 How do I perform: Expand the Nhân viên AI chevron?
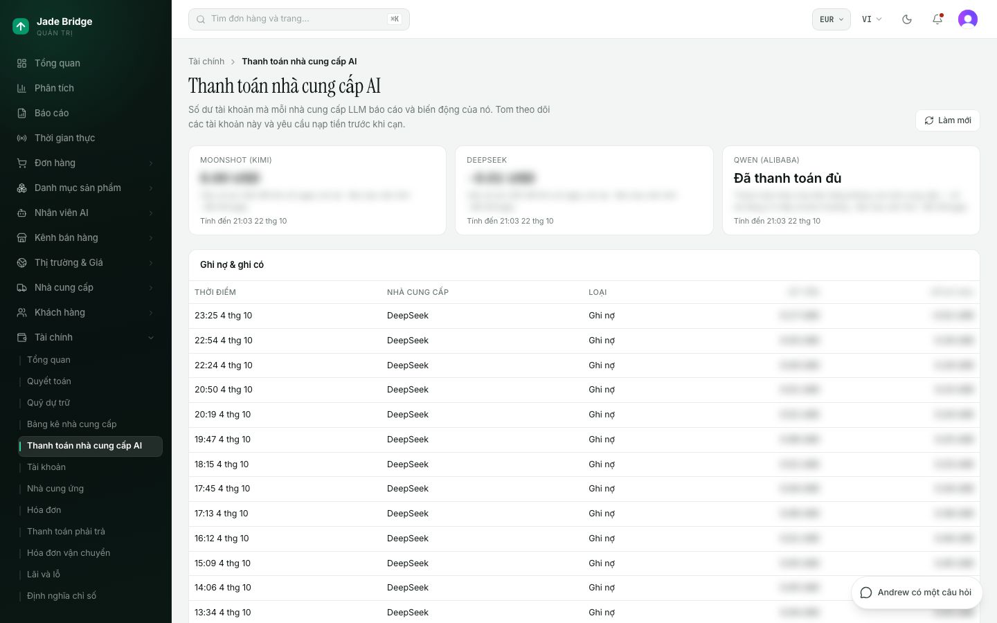[151, 213]
